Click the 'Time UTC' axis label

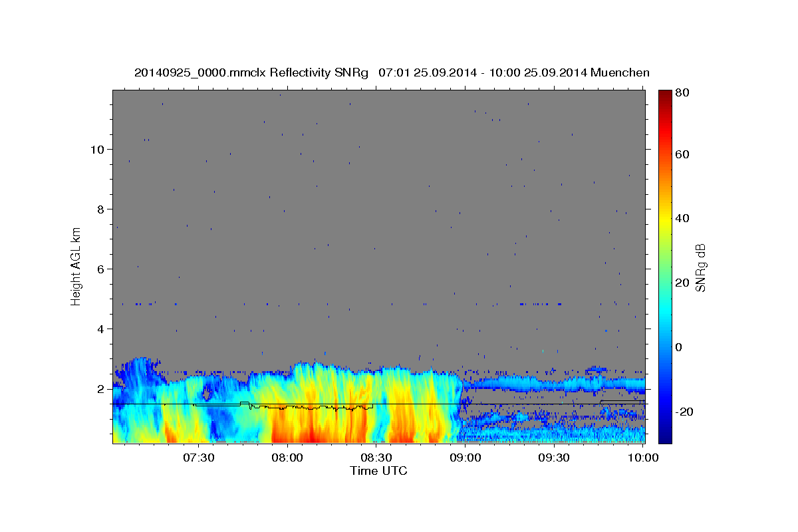point(378,471)
